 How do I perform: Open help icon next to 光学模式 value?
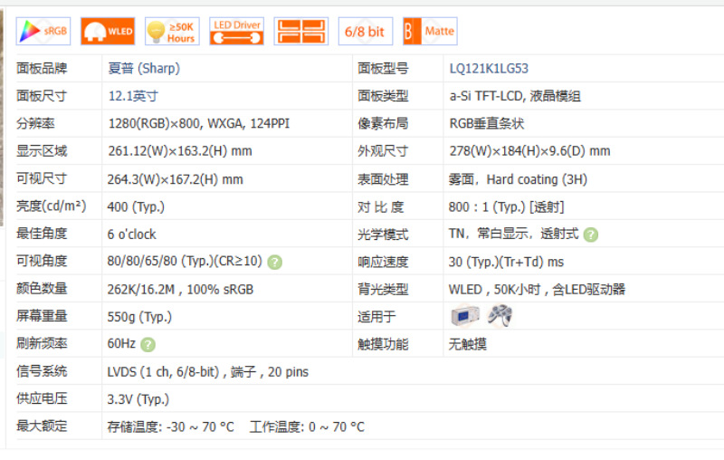click(591, 235)
